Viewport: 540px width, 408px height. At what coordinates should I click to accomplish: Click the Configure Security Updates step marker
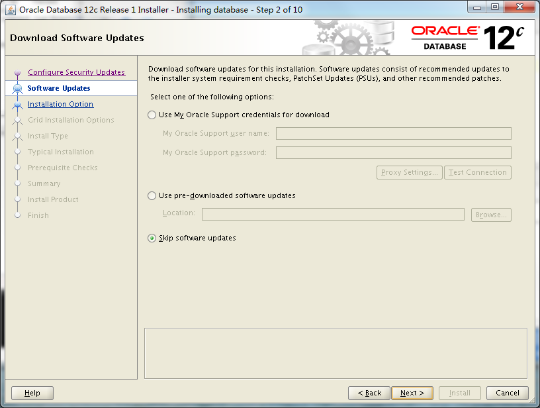17,72
